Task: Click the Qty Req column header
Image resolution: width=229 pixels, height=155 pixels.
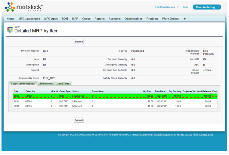Action: (148, 91)
